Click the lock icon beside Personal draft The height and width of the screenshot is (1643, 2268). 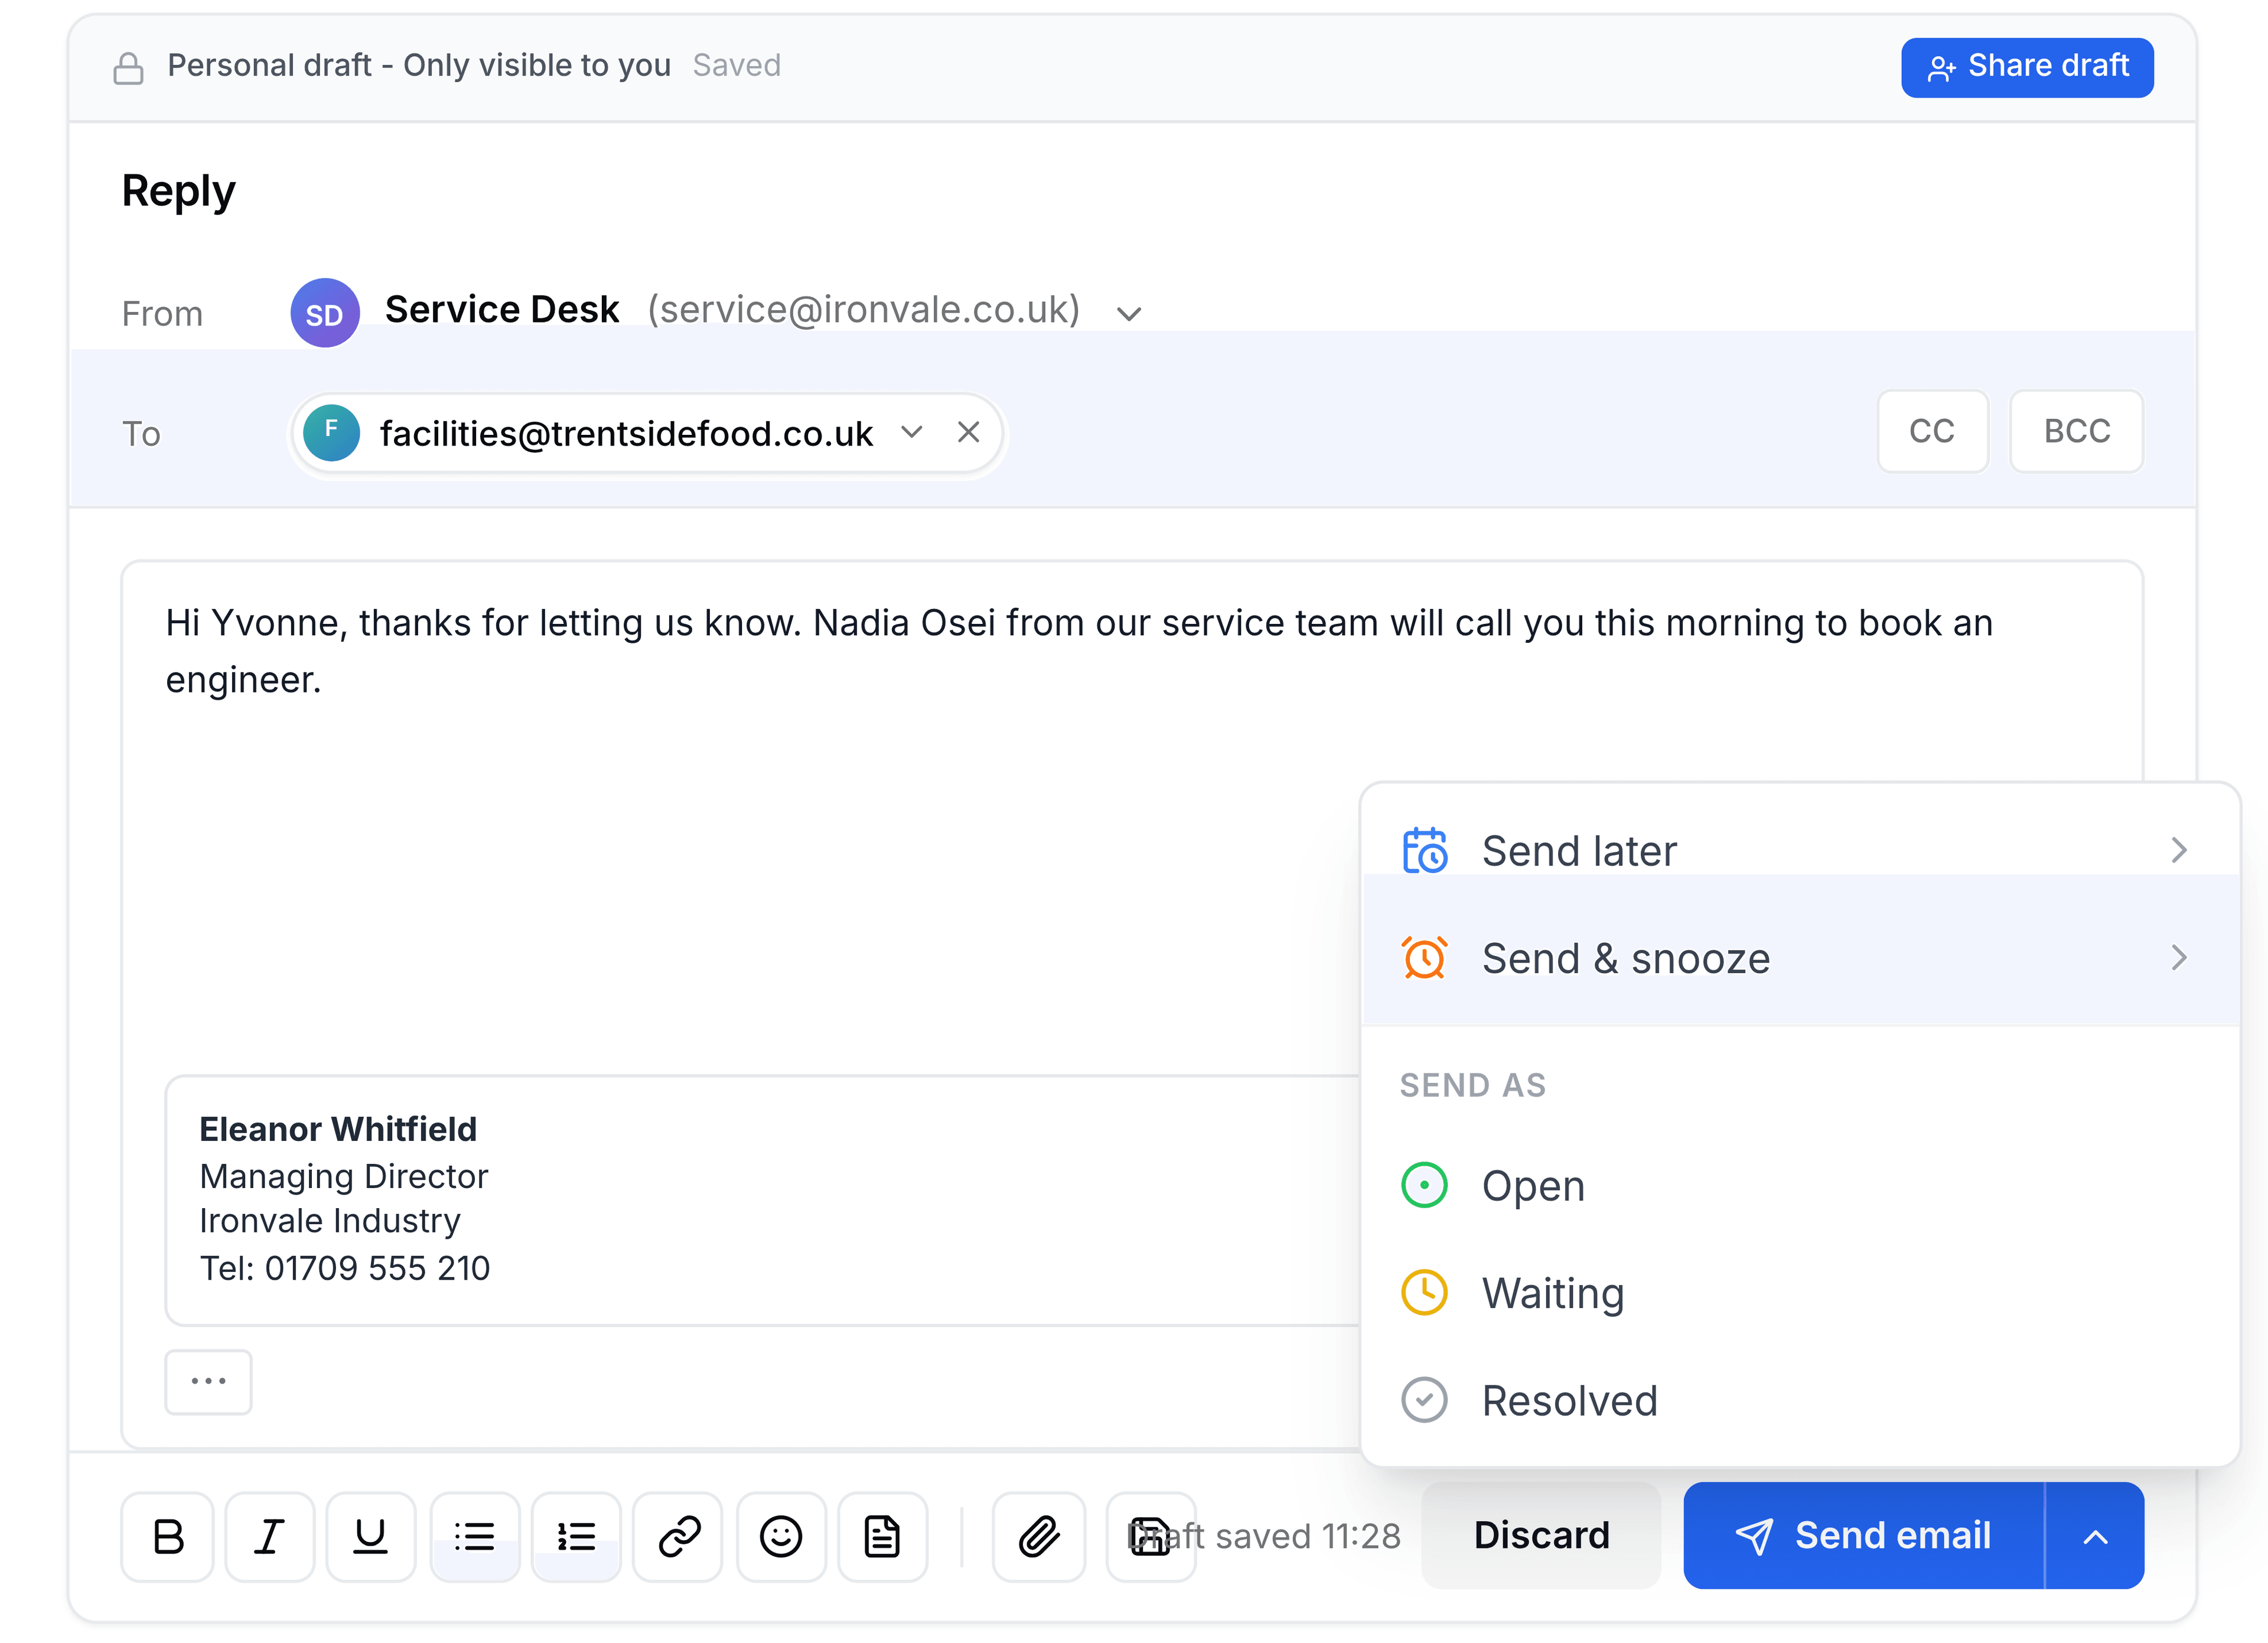[128, 68]
